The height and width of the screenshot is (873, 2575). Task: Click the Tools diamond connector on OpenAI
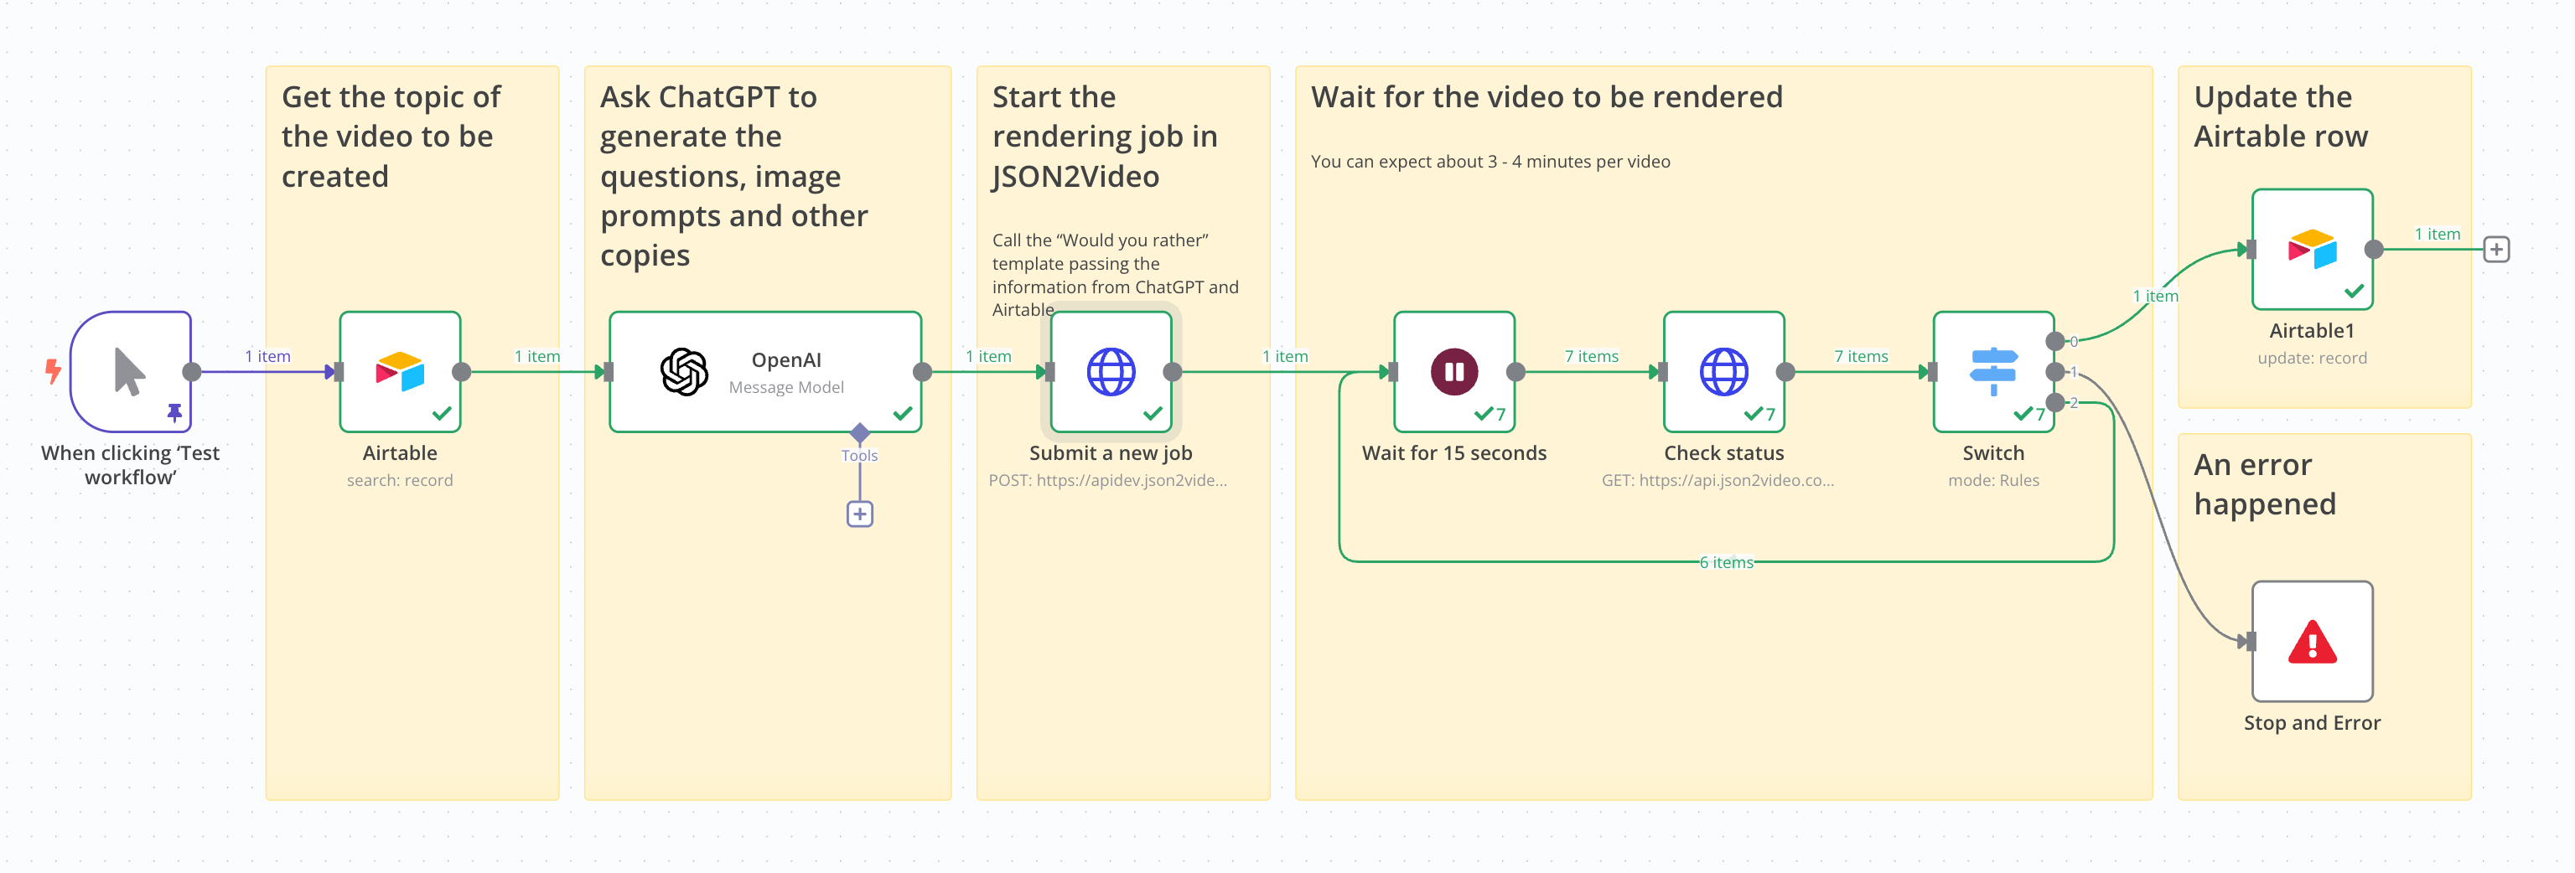coord(860,432)
